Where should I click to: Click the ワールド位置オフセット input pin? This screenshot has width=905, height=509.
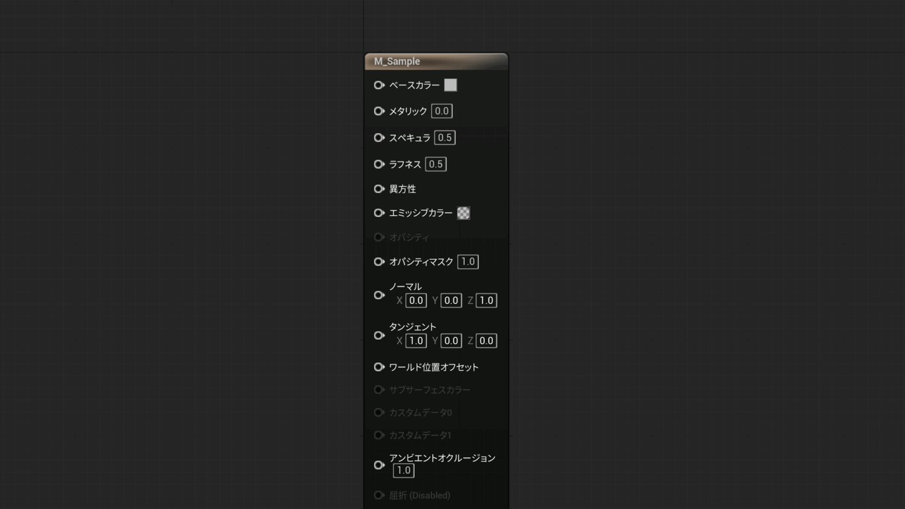click(x=379, y=366)
